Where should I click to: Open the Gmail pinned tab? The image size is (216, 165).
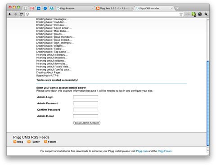point(32,8)
